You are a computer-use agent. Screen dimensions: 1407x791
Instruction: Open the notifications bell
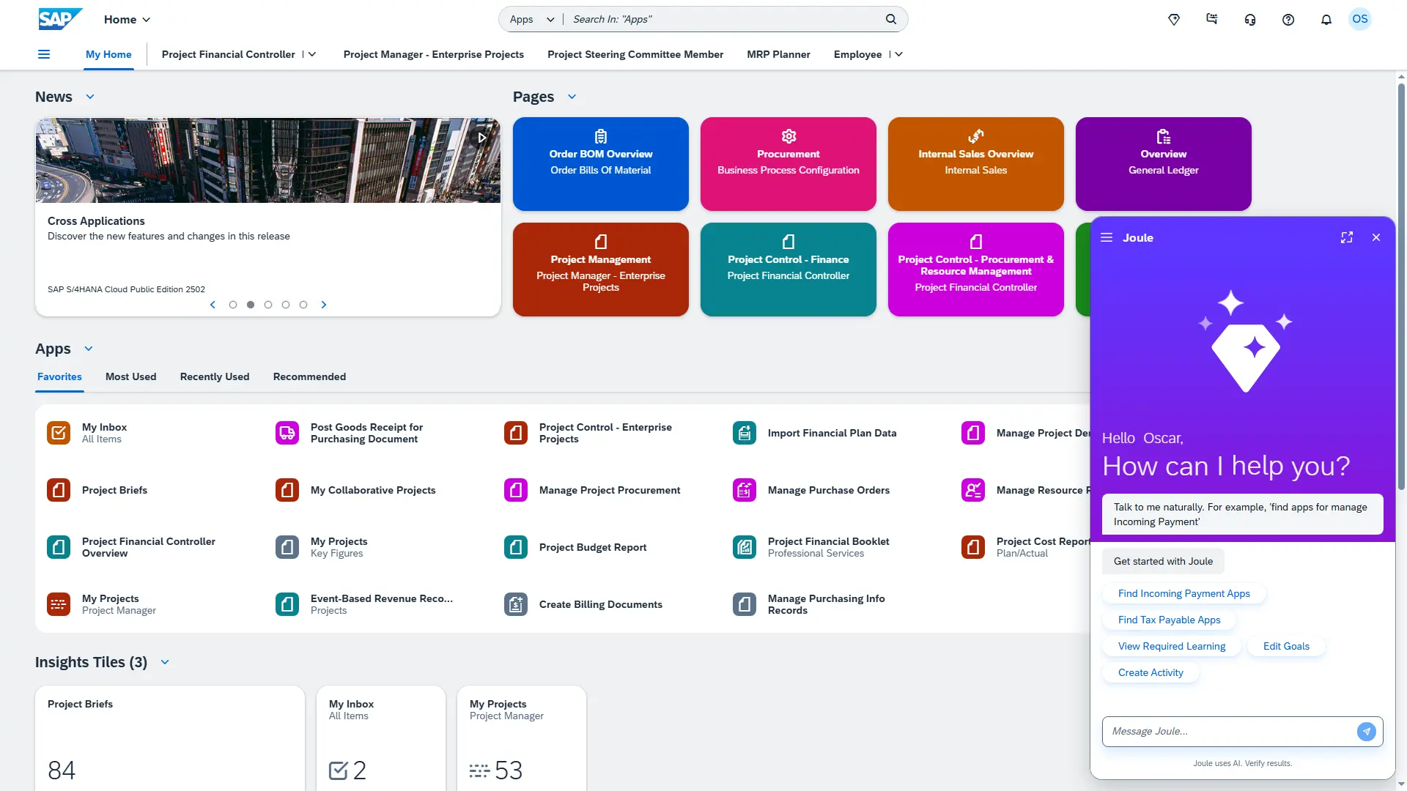click(x=1326, y=20)
